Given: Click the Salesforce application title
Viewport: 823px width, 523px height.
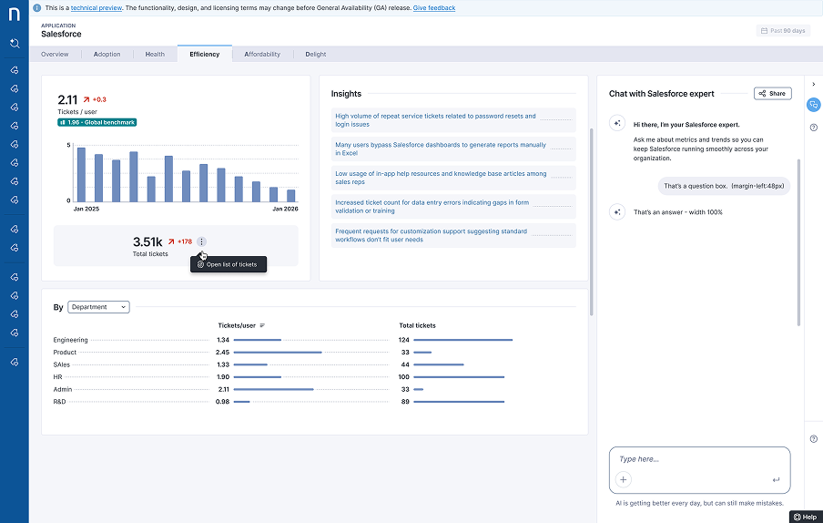Looking at the screenshot, I should coord(61,34).
